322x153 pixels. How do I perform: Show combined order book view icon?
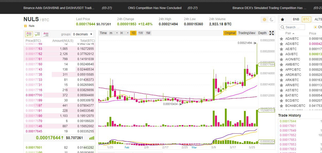pos(29,34)
